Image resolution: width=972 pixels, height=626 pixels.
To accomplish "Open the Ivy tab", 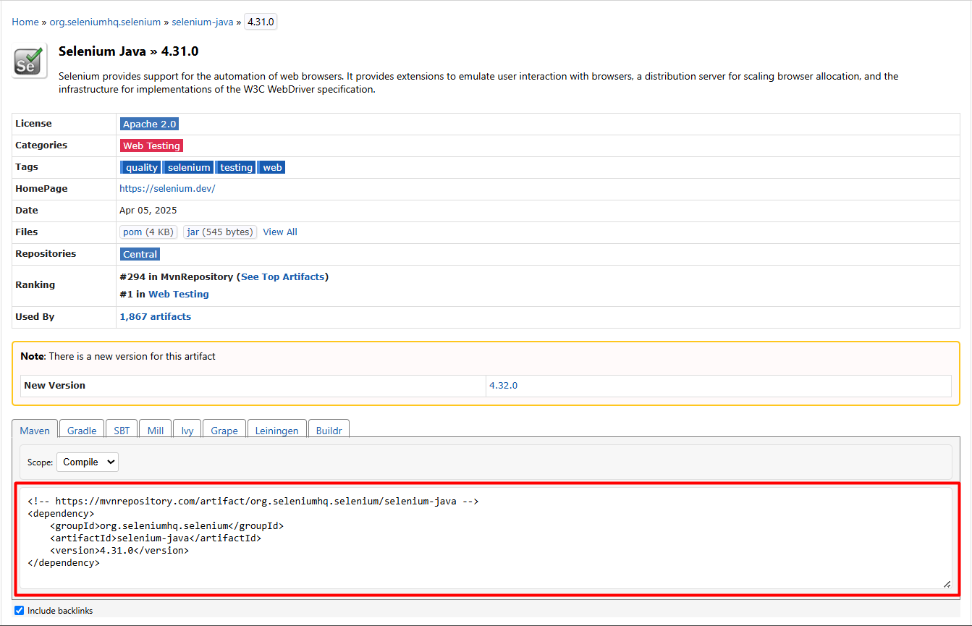I will click(x=187, y=431).
